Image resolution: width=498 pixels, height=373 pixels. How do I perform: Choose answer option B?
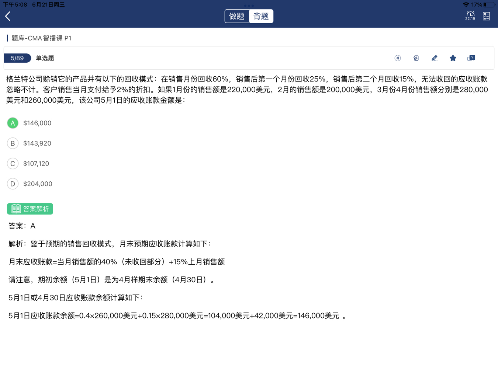click(x=13, y=143)
